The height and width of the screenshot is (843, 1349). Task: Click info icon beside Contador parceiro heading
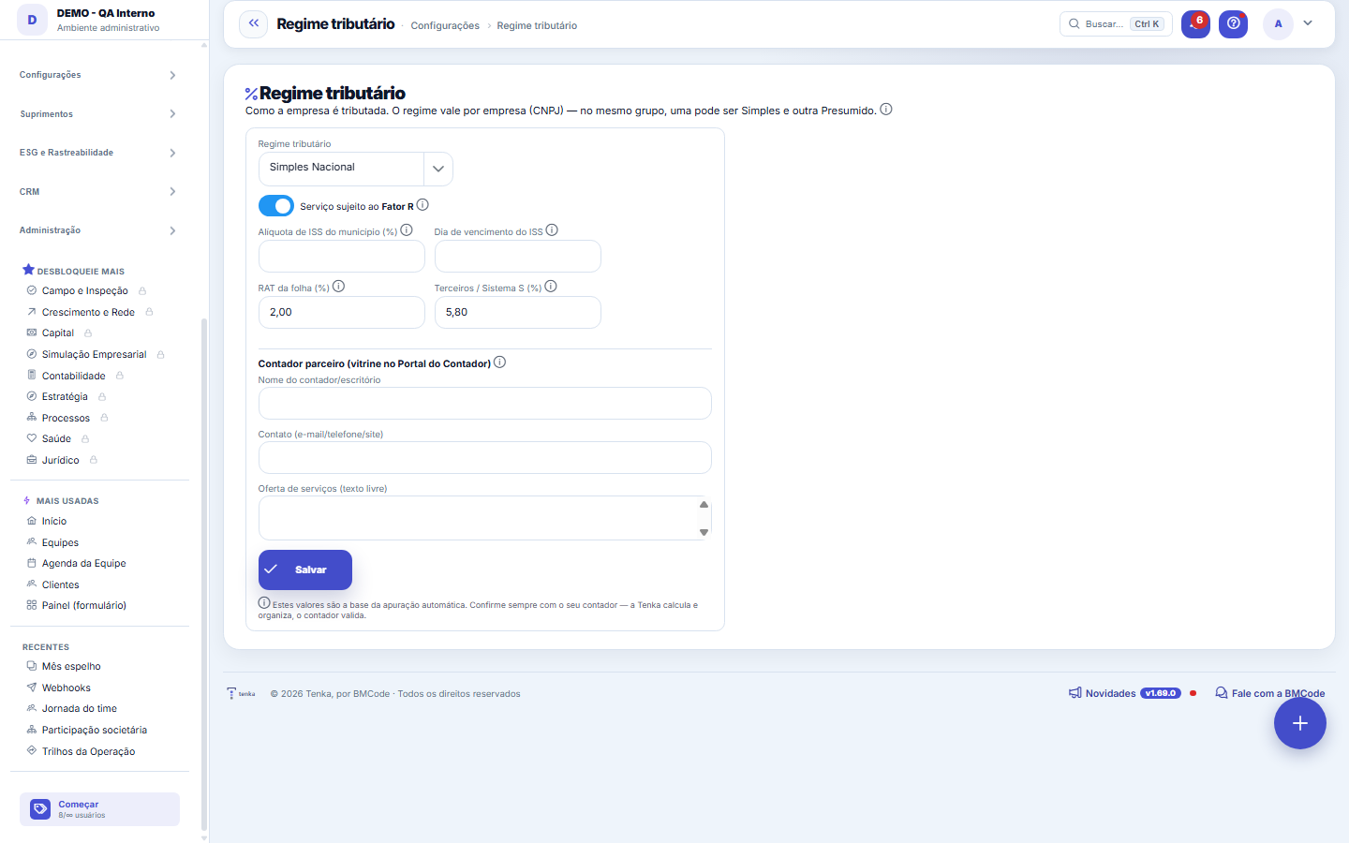coord(500,362)
